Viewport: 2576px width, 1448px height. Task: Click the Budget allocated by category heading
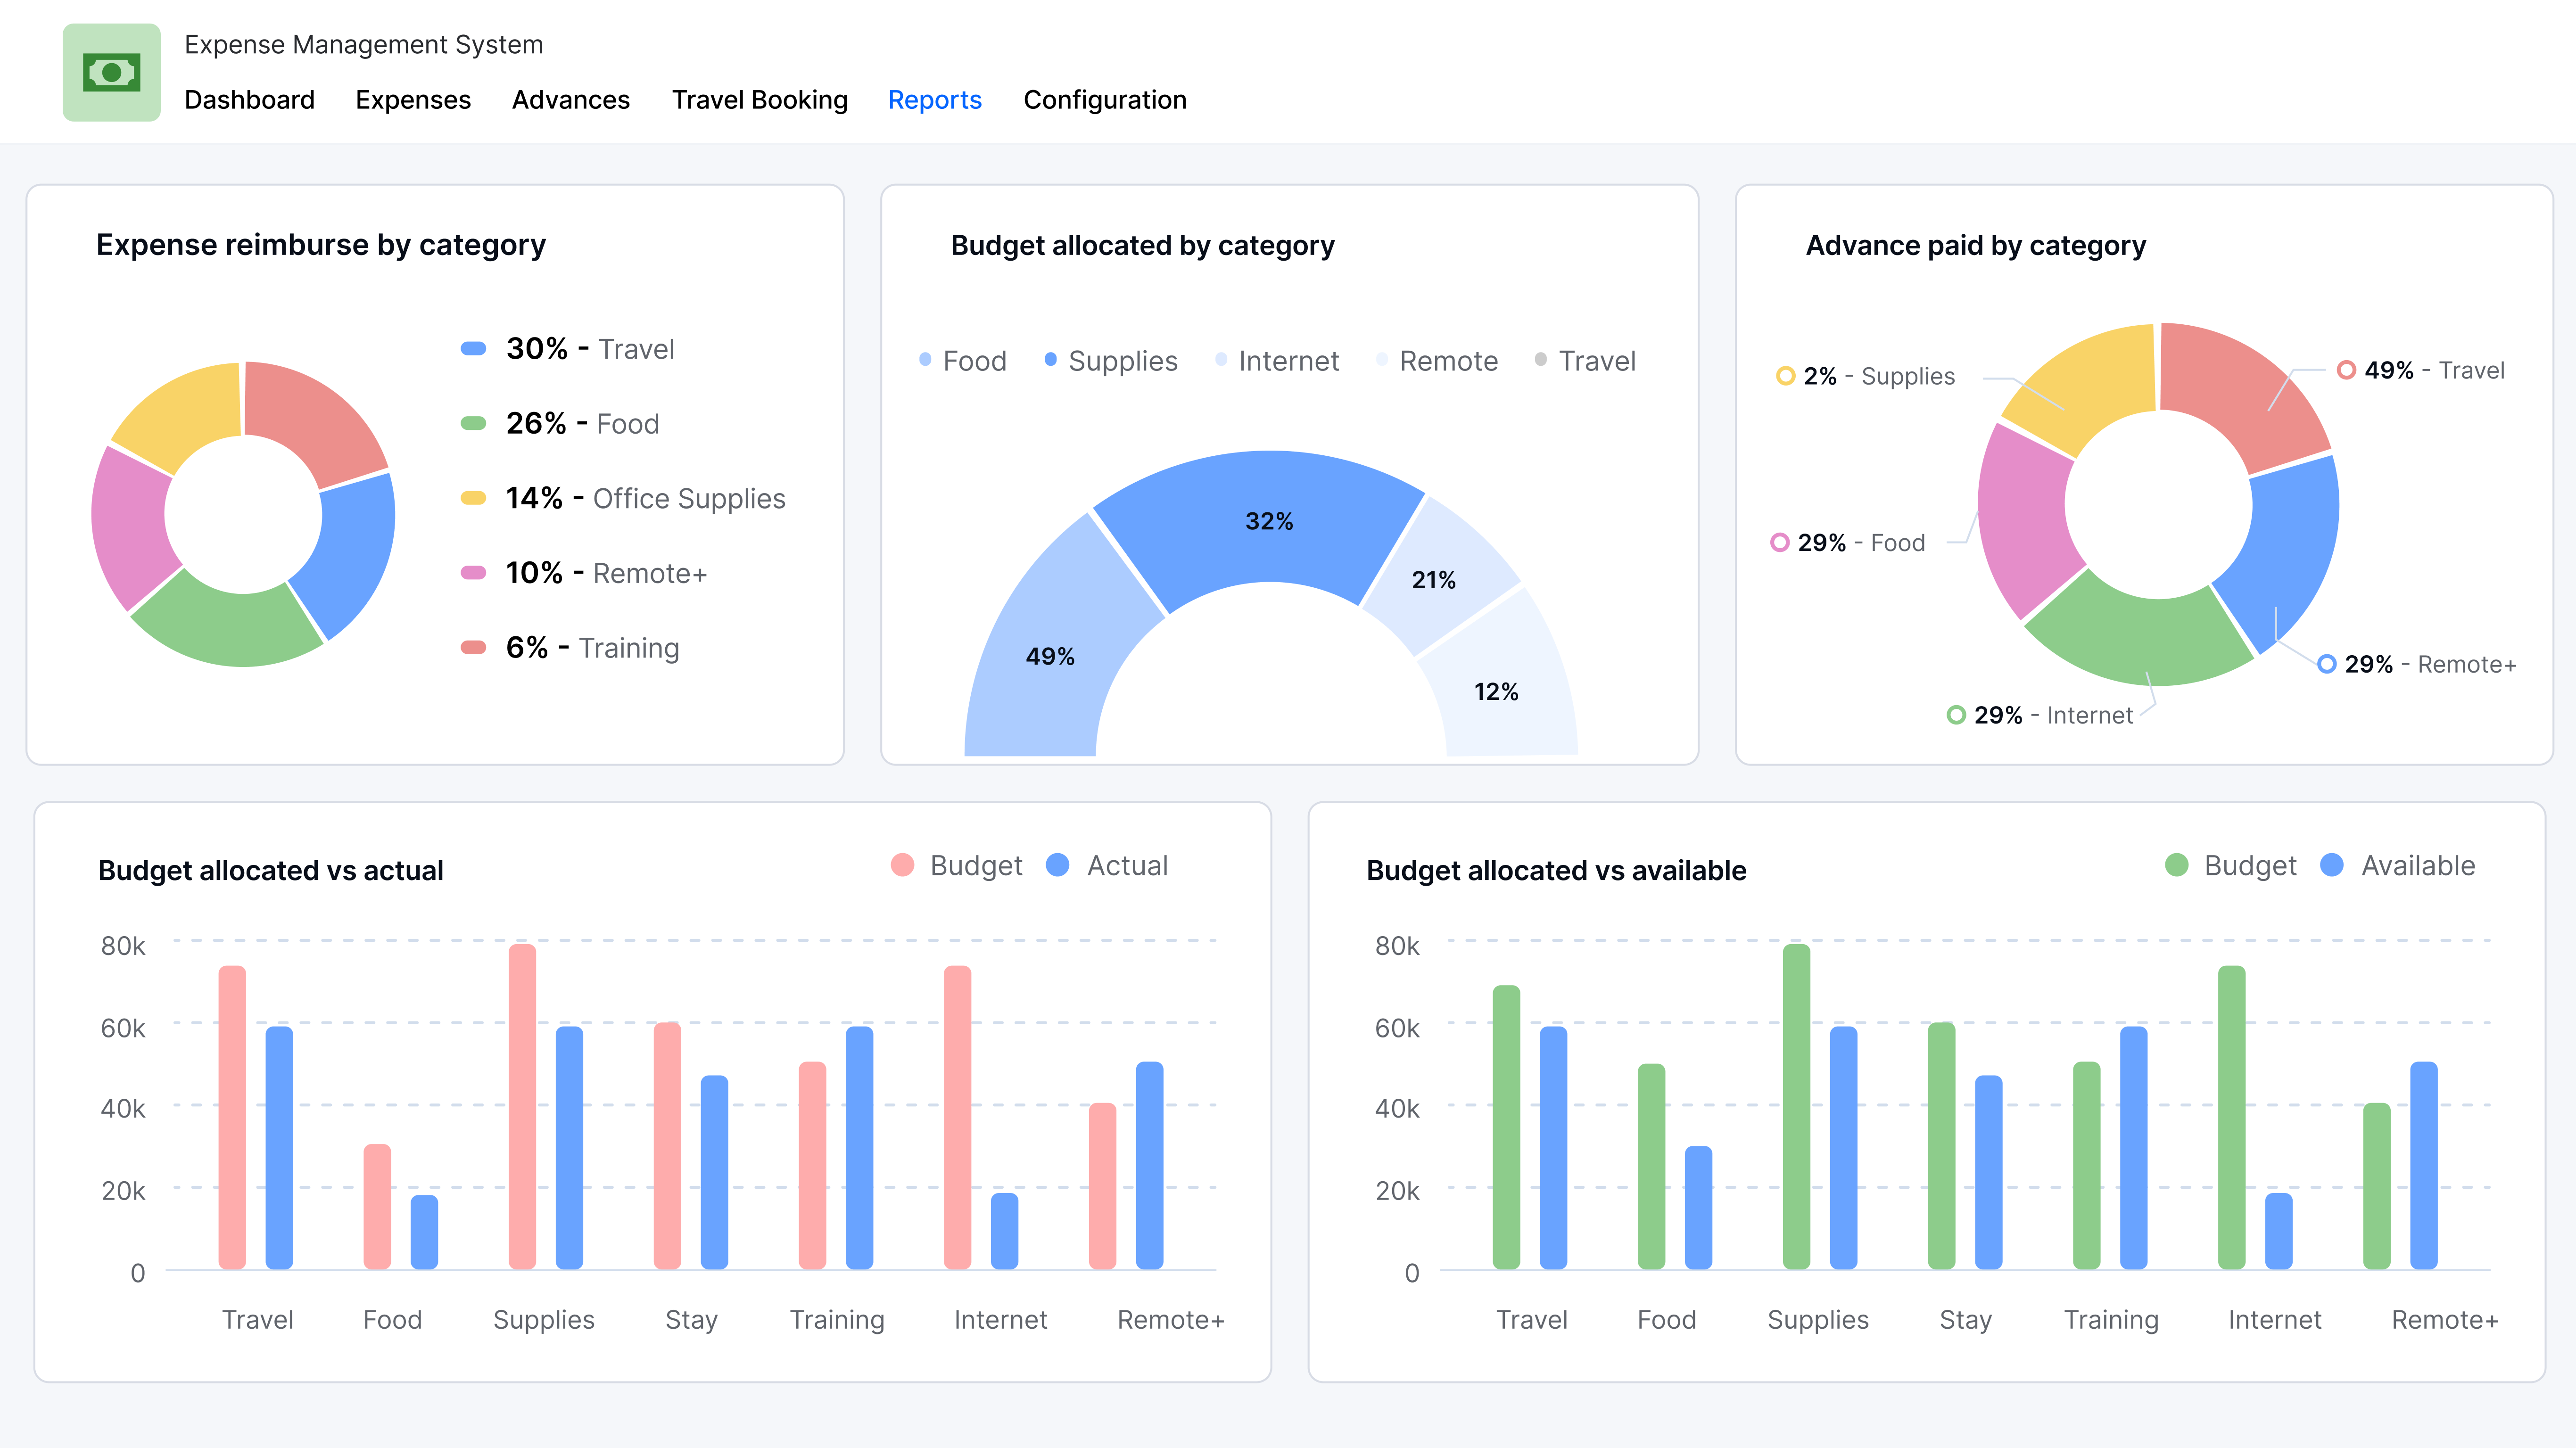[1142, 246]
